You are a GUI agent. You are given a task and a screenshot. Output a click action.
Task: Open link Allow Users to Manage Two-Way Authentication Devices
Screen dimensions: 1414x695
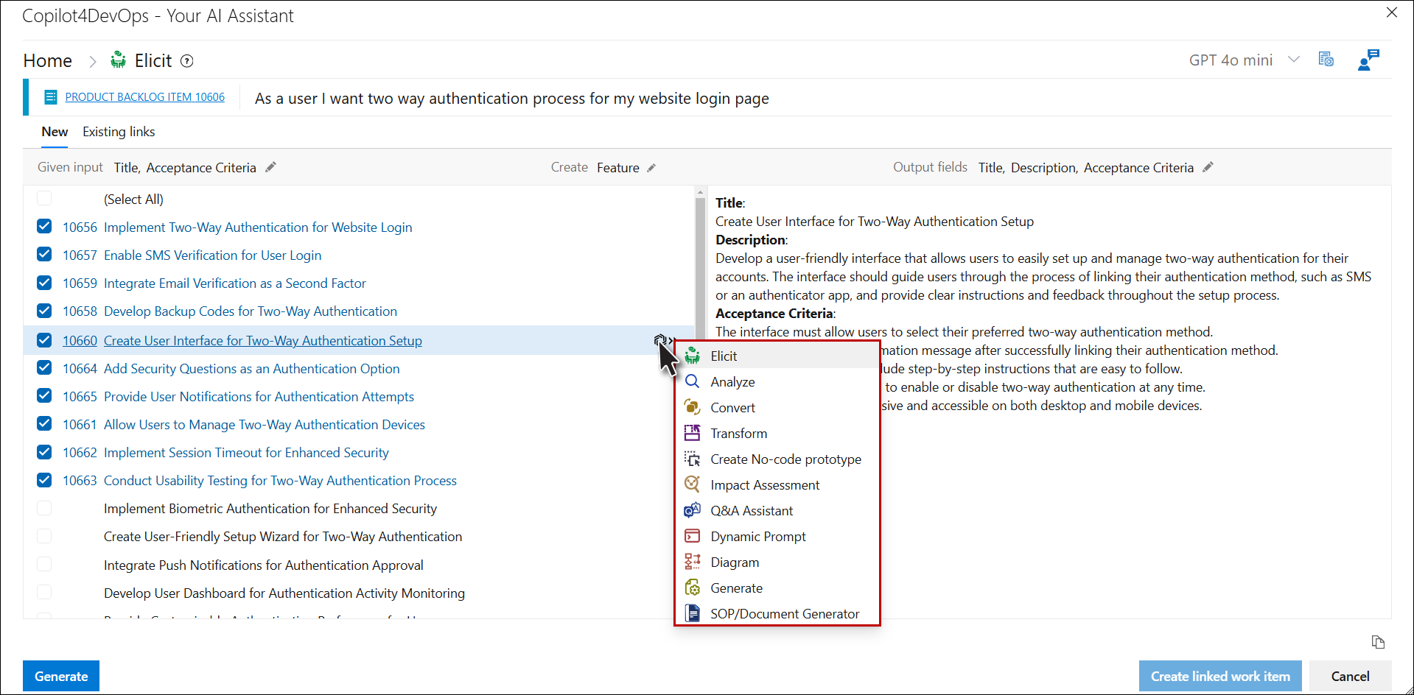pos(265,425)
